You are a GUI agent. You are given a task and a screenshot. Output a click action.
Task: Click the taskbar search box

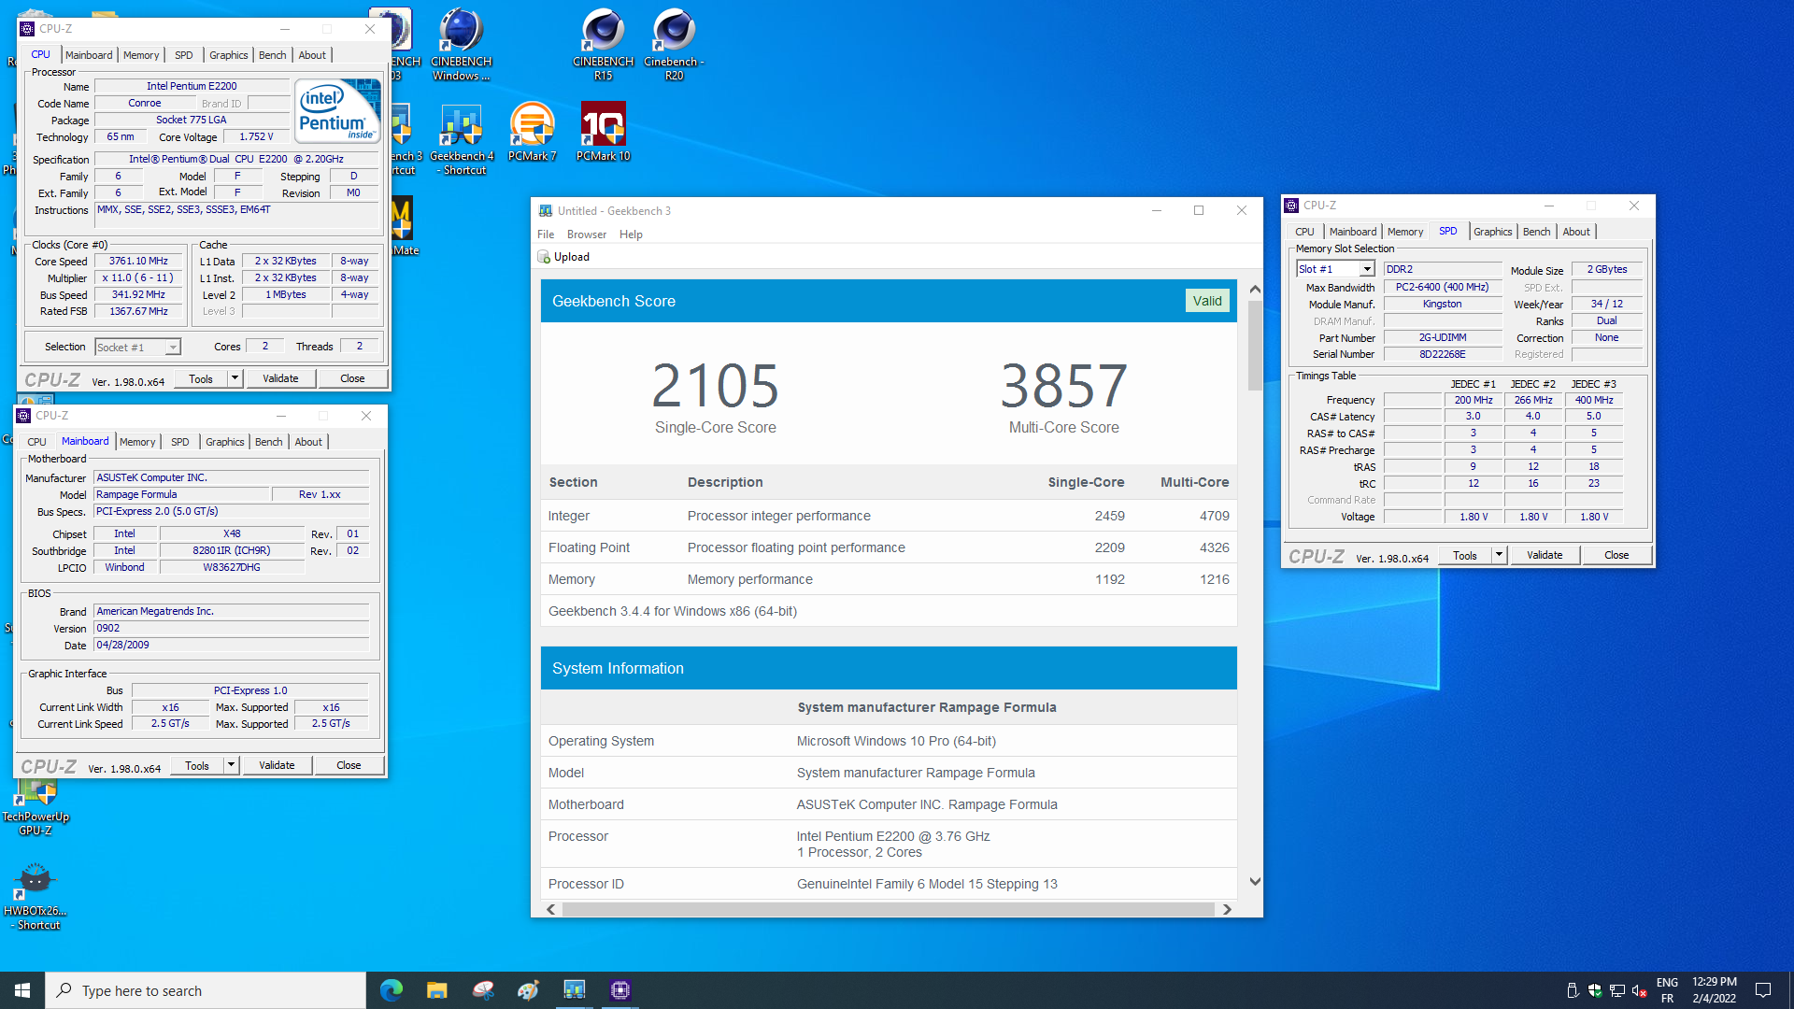pyautogui.click(x=206, y=990)
